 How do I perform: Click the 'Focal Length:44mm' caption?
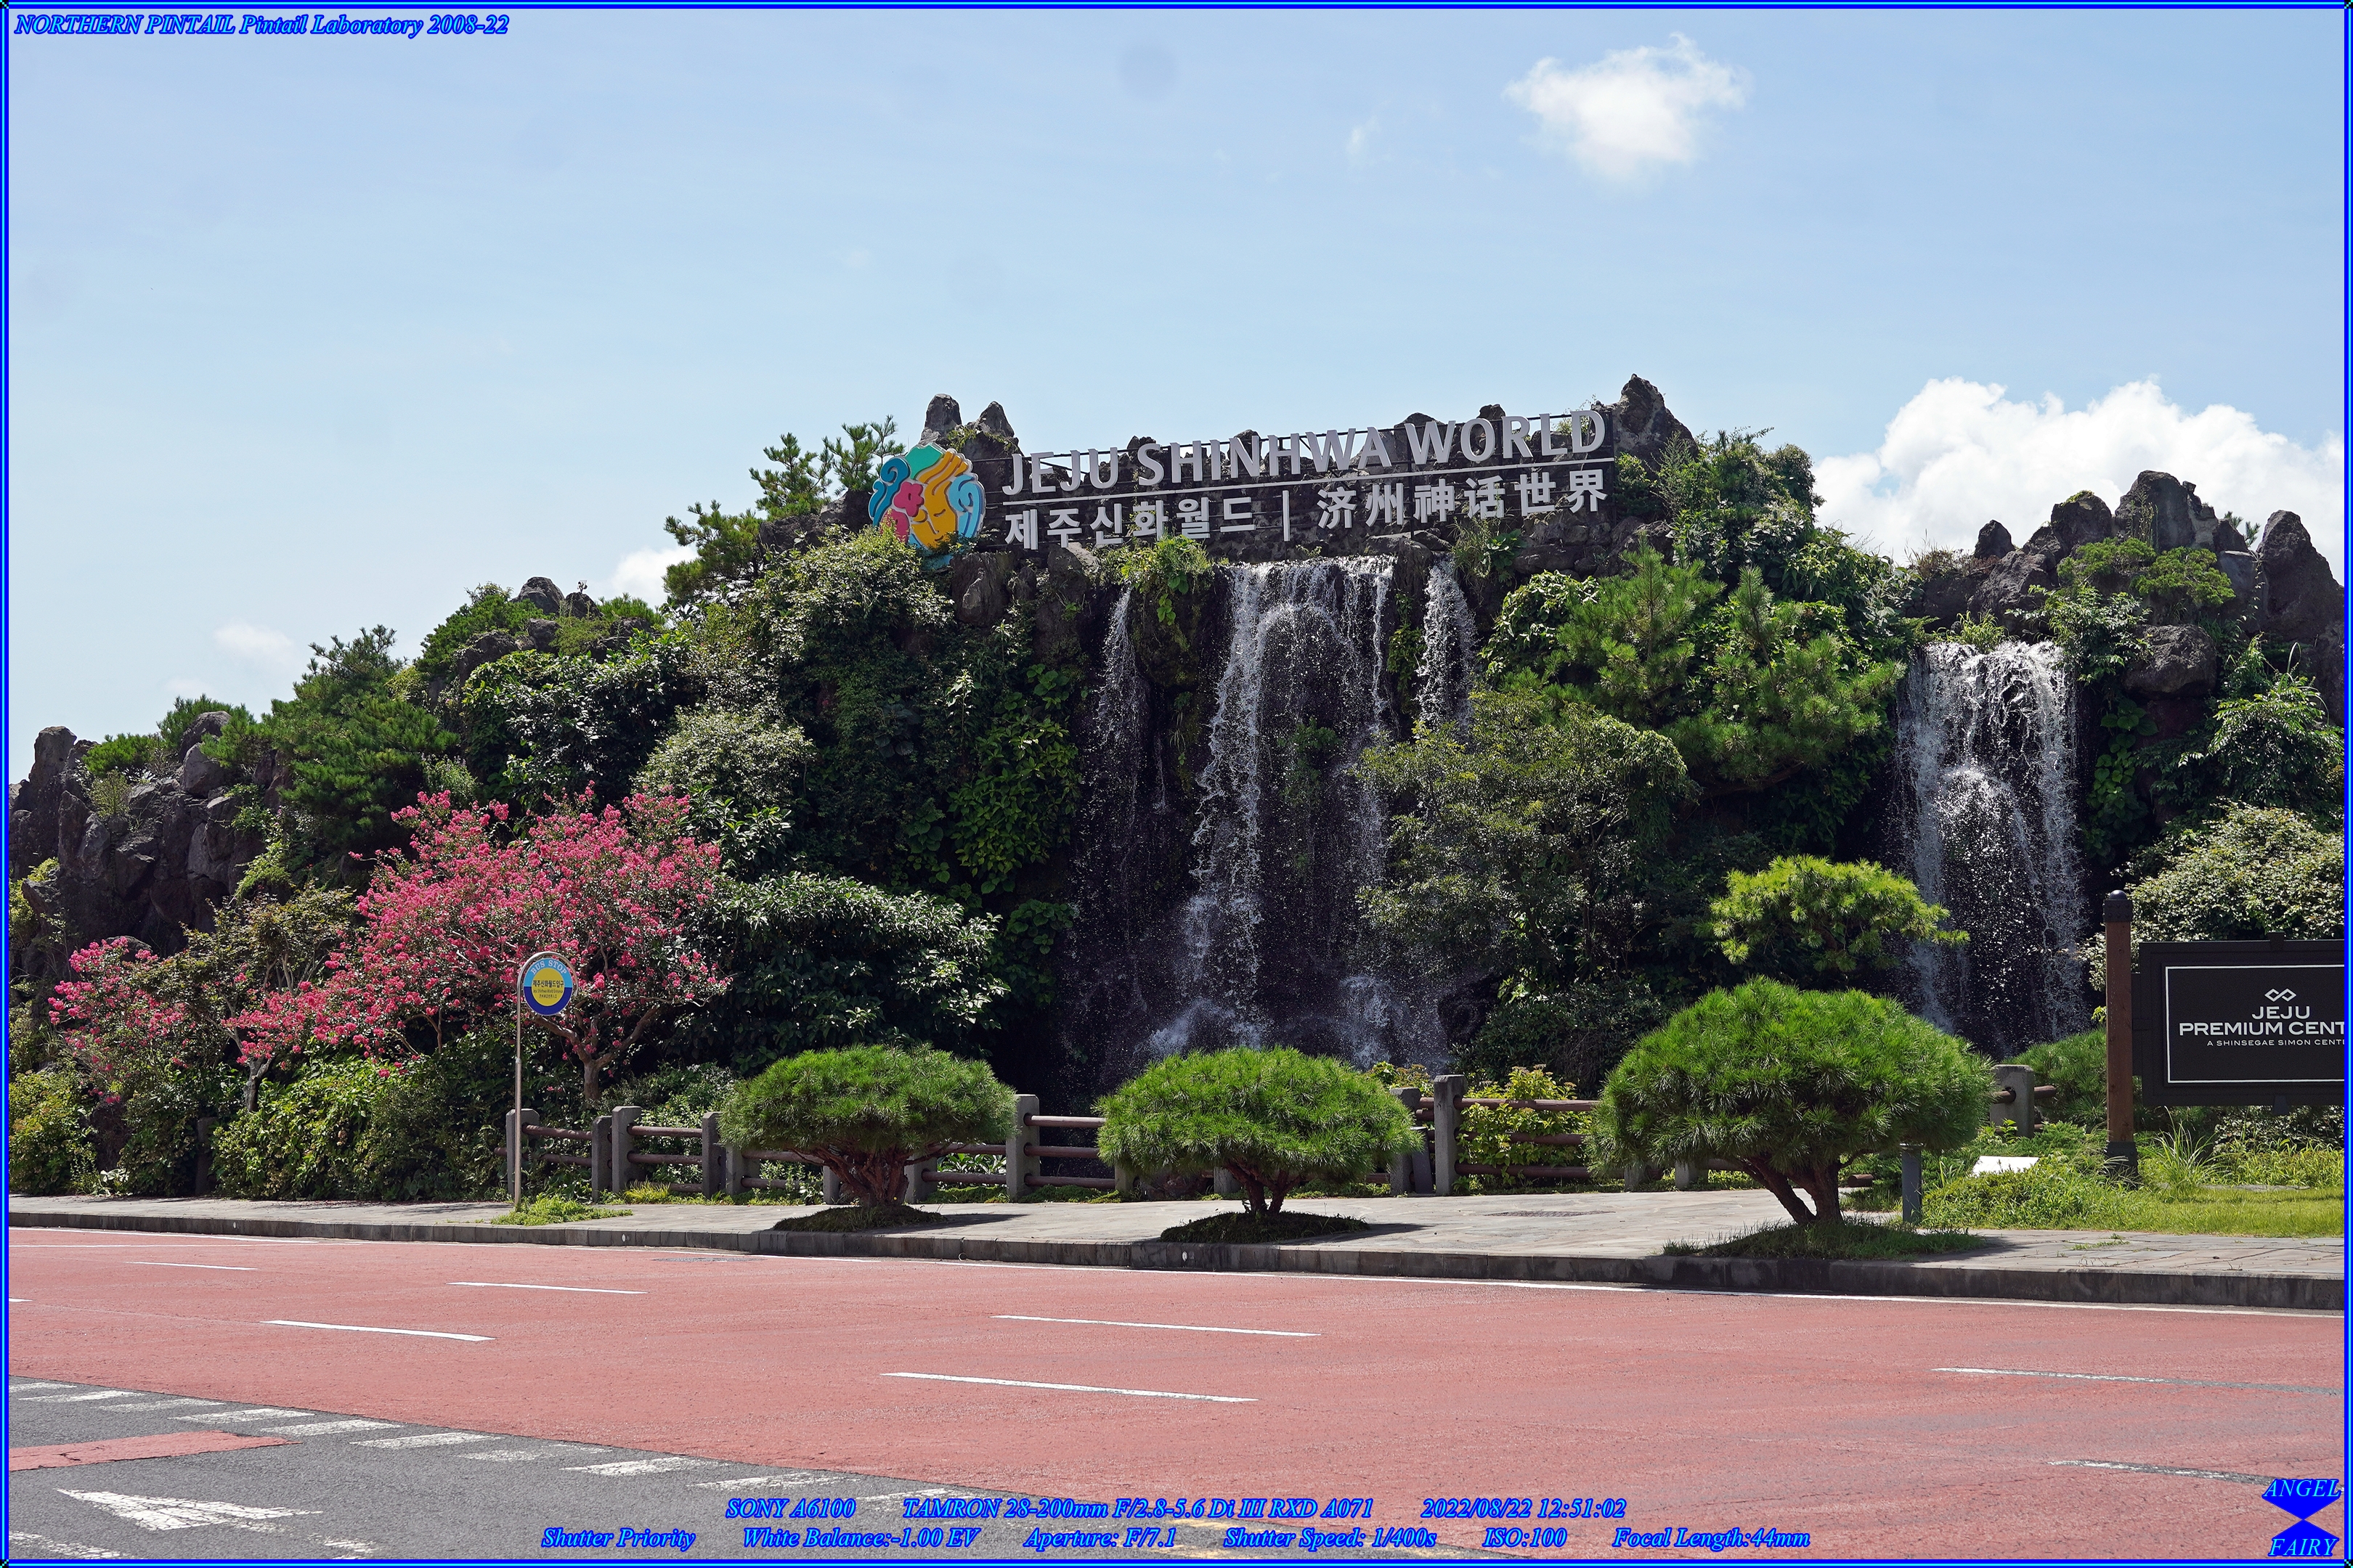coord(1711,1538)
